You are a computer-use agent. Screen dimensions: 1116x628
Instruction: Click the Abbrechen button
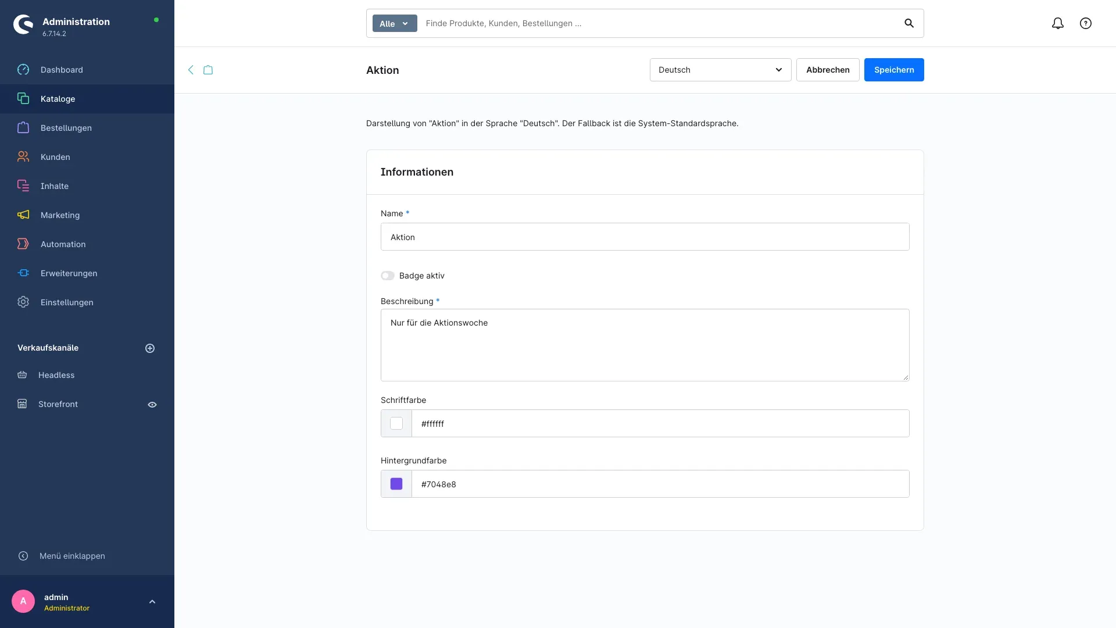click(828, 70)
